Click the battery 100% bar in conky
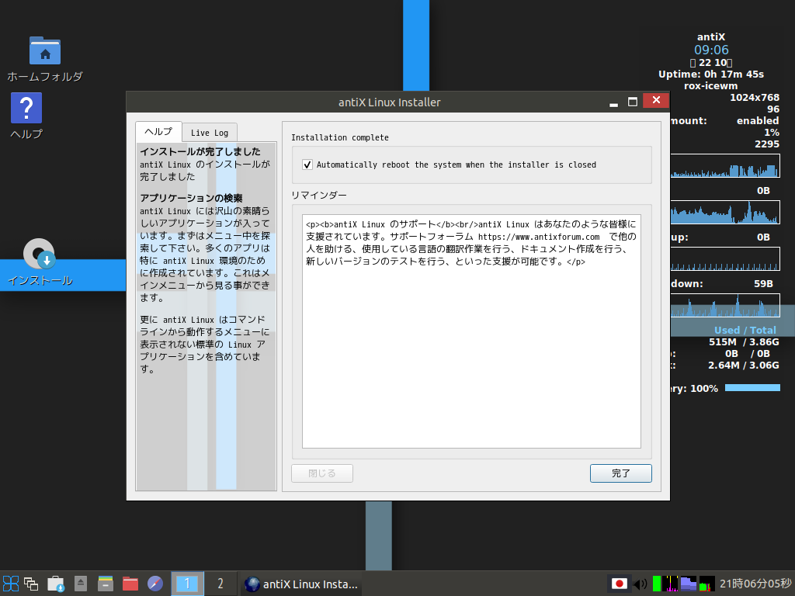795x596 pixels. 752,388
